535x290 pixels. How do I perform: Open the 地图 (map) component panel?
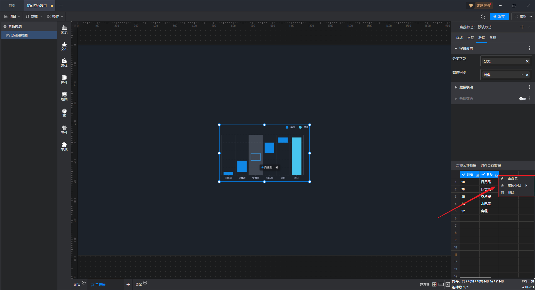64,96
